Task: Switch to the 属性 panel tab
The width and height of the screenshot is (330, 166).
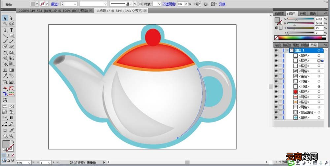Action: pos(296,45)
